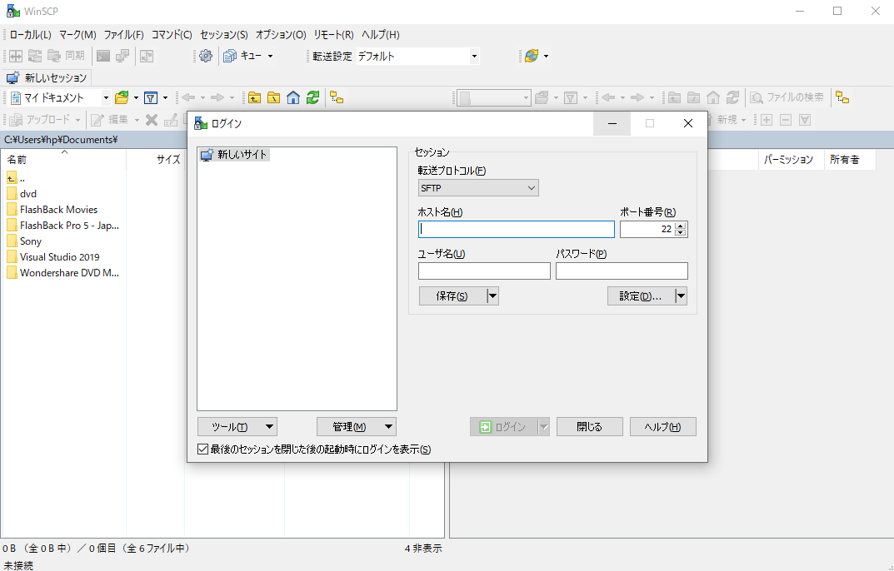This screenshot has height=571, width=894.
Task: Open the コマンド(C) menu
Action: (x=172, y=35)
